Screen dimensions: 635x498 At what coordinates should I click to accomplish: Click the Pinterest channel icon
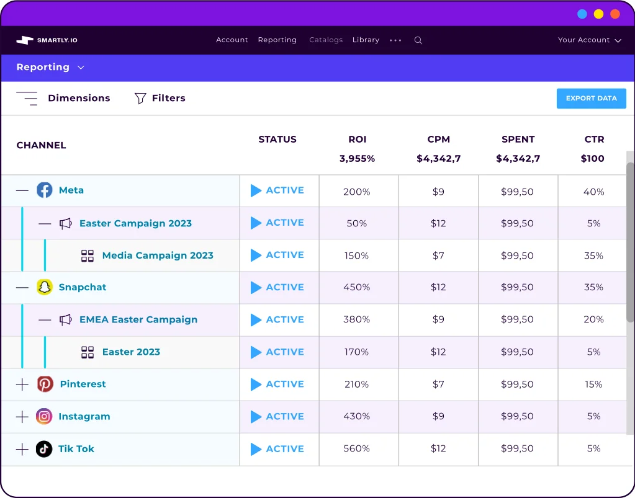pyautogui.click(x=45, y=384)
